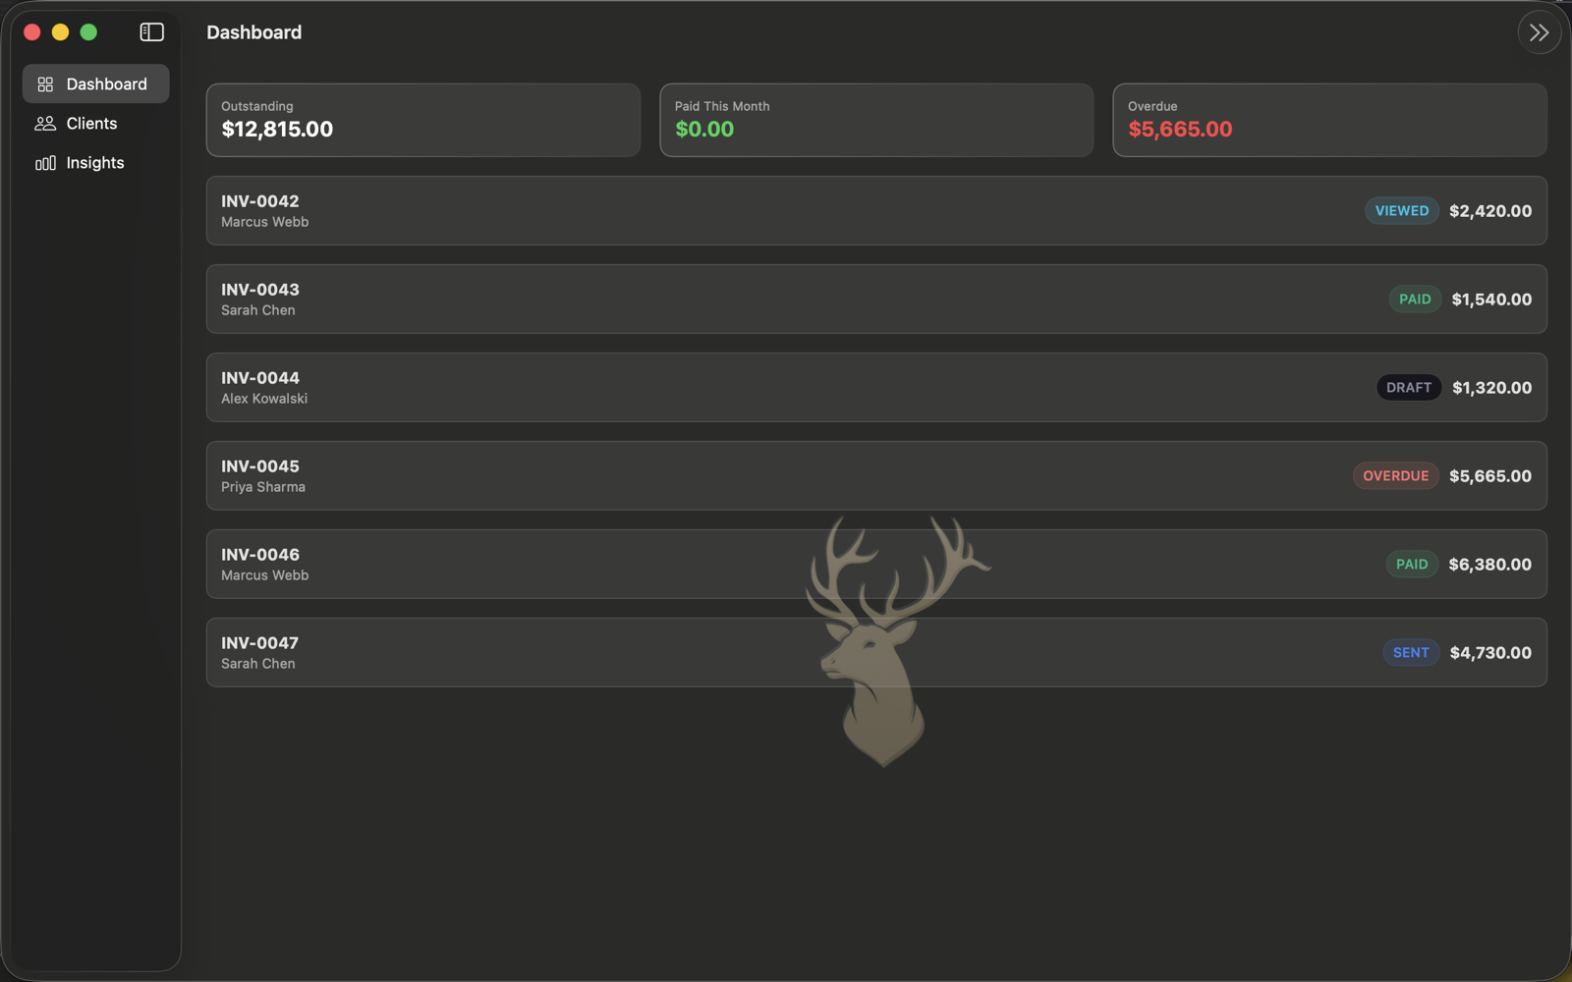Image resolution: width=1572 pixels, height=982 pixels.
Task: Toggle the sidebar visibility icon
Action: (151, 32)
